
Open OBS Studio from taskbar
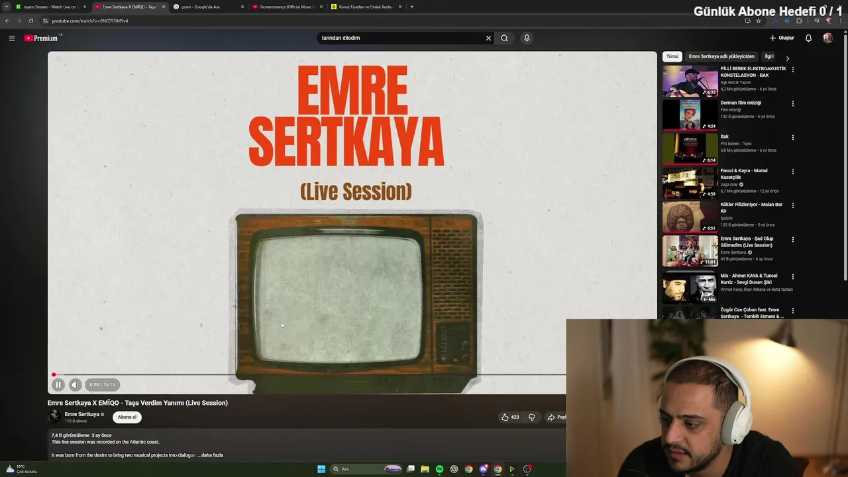coord(527,469)
